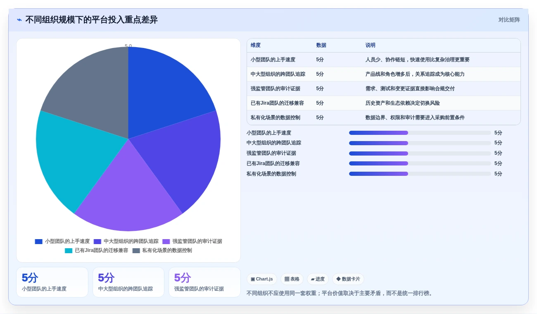Click description 数据边界、权限和审计需要进入采购前置条件

(415, 117)
